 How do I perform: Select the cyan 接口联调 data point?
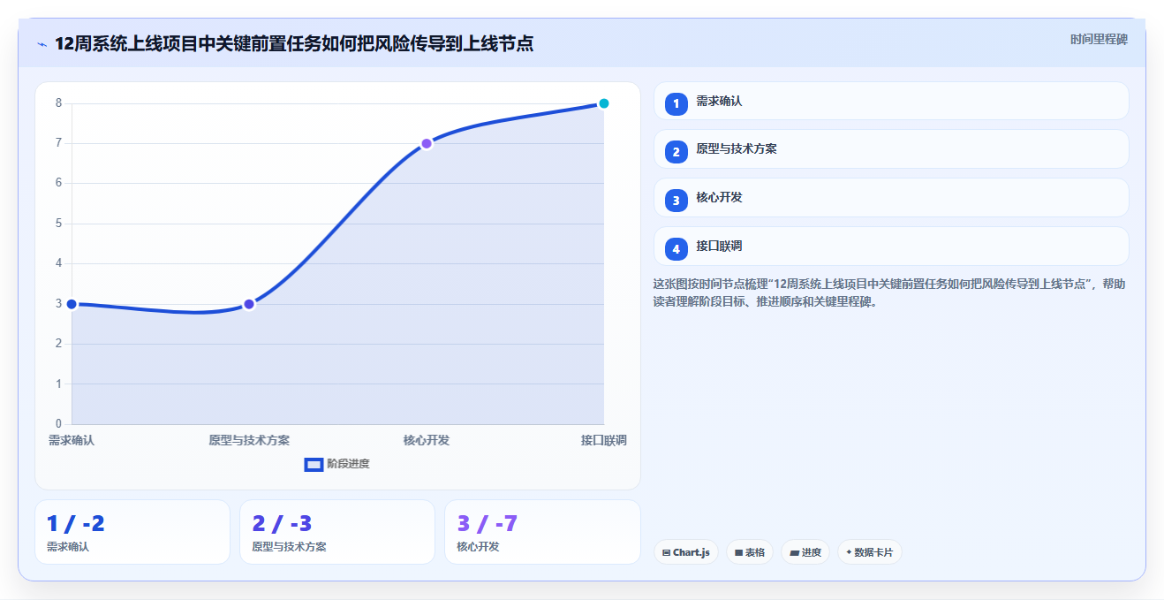(604, 103)
